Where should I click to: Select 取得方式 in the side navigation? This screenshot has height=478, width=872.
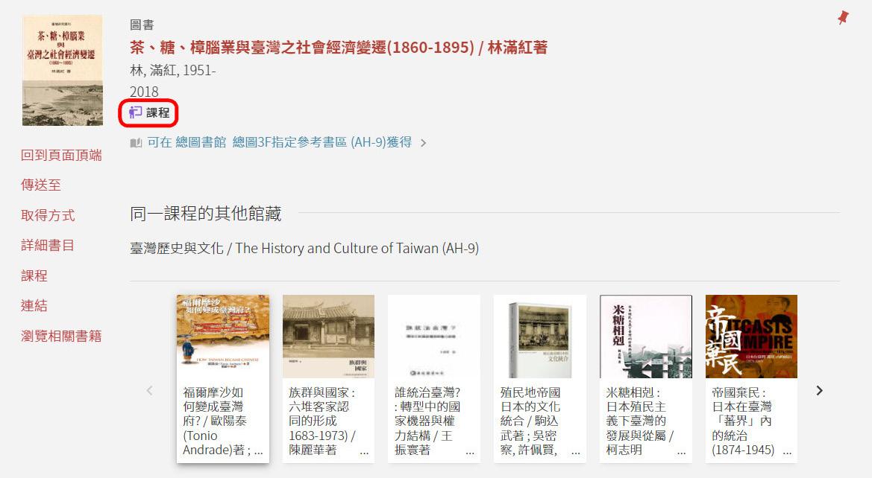(x=48, y=215)
